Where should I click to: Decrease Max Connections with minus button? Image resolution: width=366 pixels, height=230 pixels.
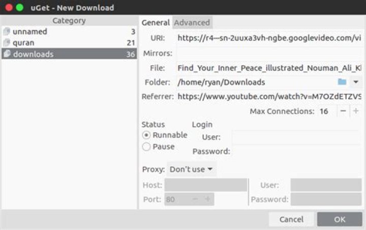pyautogui.click(x=343, y=111)
